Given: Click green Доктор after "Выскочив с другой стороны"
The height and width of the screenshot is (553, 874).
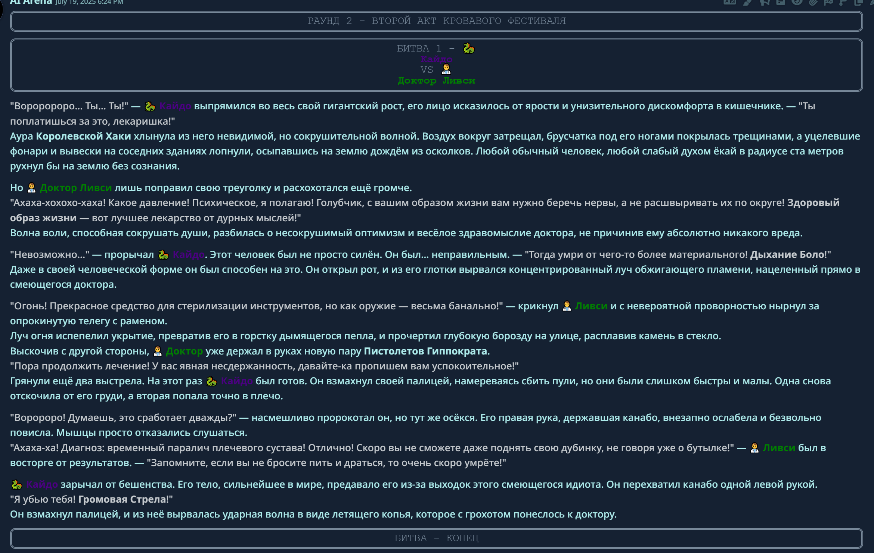Looking at the screenshot, I should pyautogui.click(x=185, y=351).
